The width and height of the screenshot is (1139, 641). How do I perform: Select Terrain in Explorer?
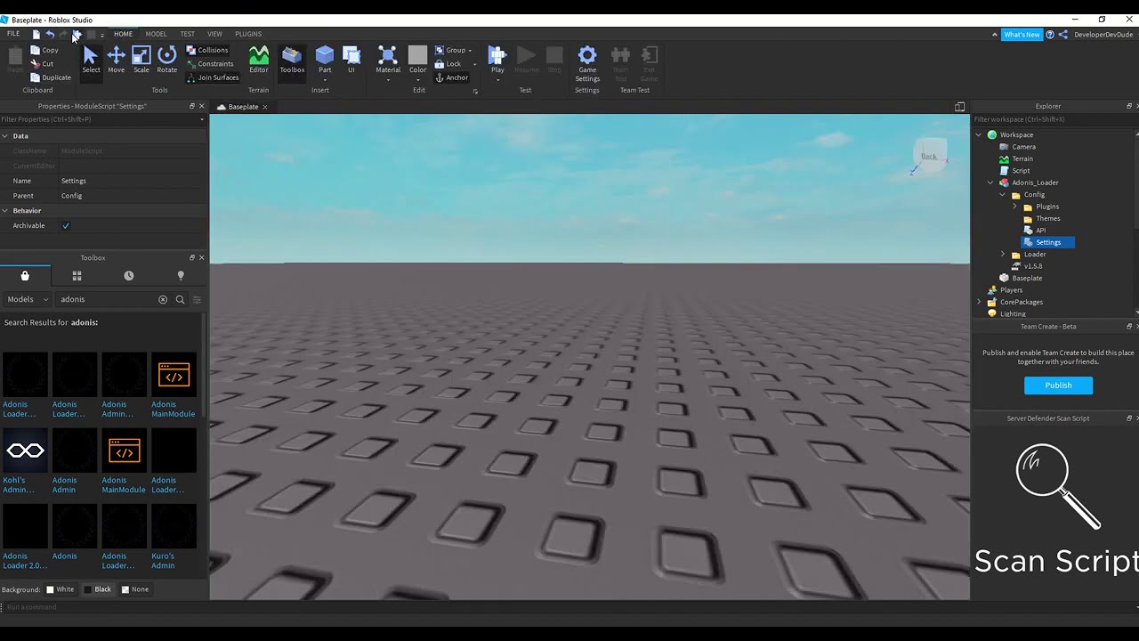point(1022,158)
